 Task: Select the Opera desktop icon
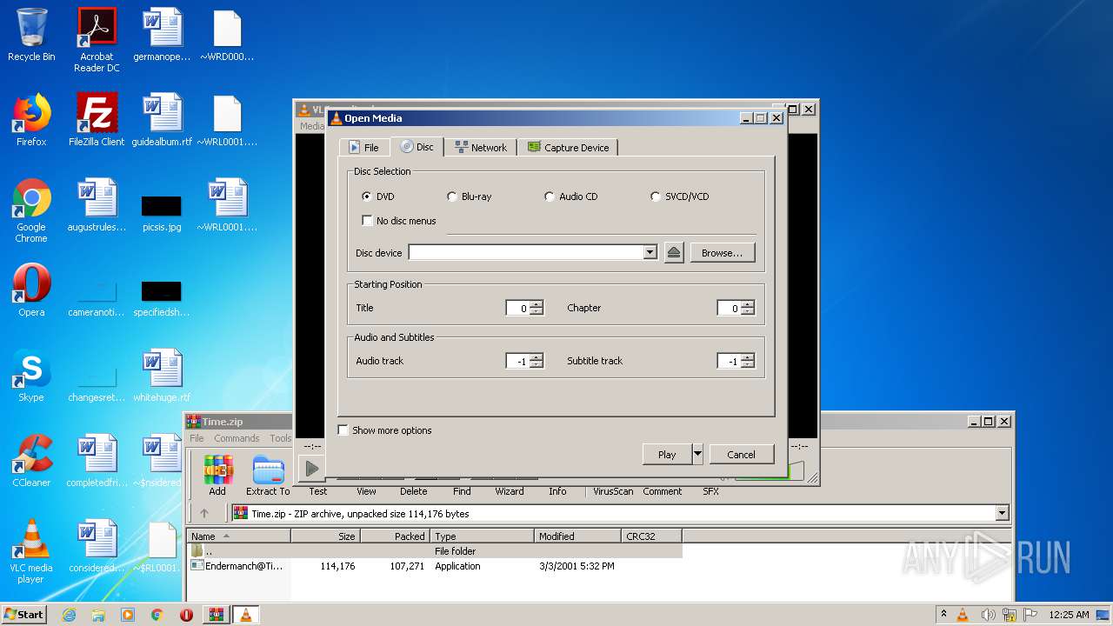[x=31, y=290]
